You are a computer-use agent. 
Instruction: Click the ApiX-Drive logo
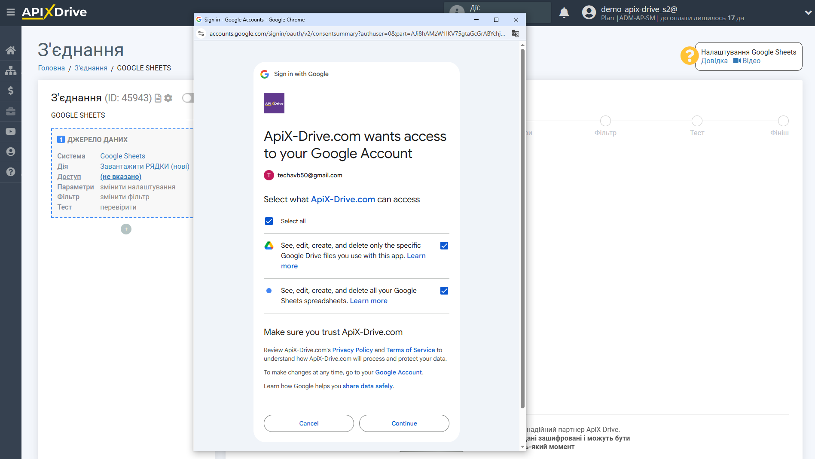[54, 12]
